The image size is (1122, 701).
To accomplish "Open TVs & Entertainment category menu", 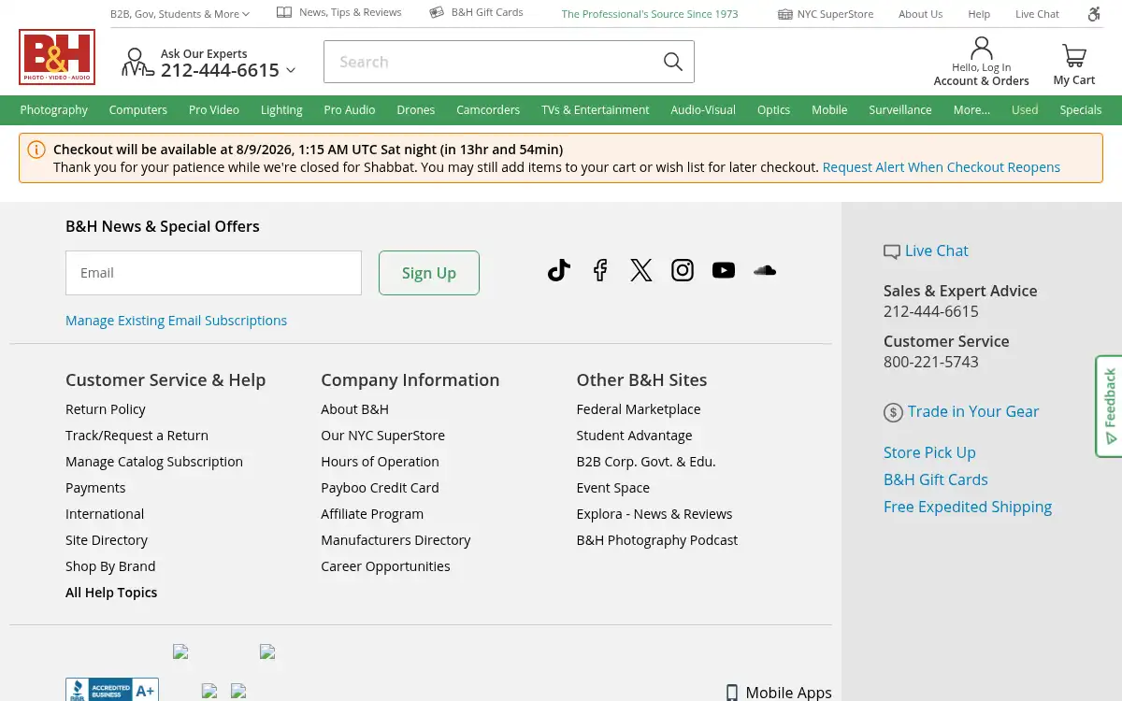I will [x=596, y=109].
